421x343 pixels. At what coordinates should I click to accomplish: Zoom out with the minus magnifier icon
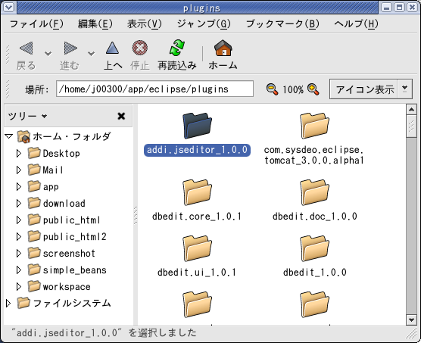(x=272, y=89)
